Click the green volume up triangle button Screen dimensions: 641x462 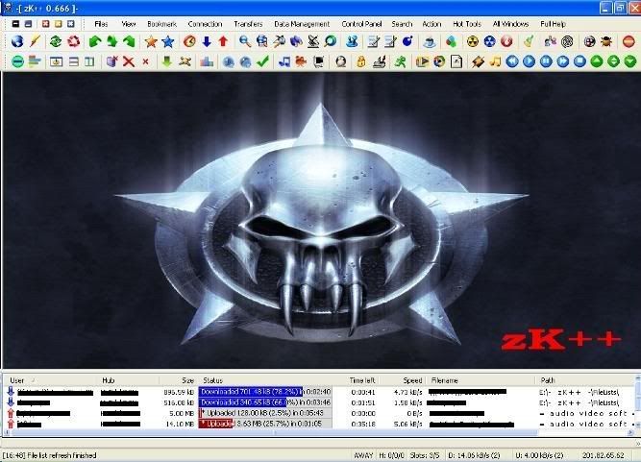pyautogui.click(x=597, y=61)
